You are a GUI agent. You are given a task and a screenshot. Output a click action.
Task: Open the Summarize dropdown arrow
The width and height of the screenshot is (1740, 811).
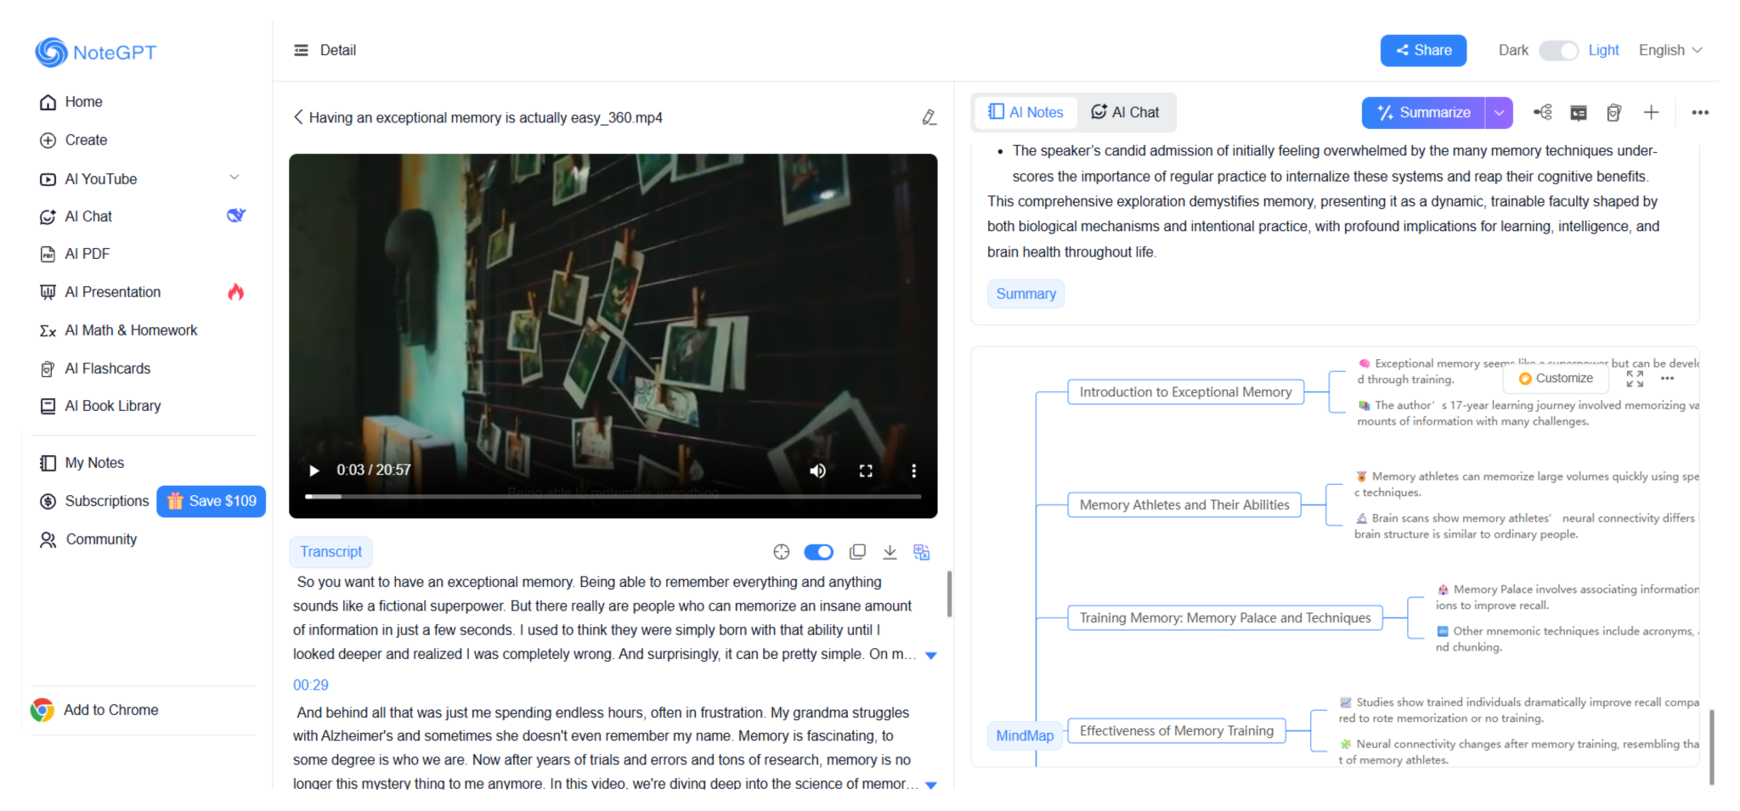[1500, 112]
